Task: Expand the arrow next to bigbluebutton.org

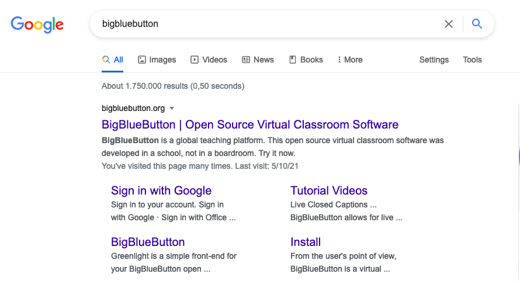Action: coord(172,109)
